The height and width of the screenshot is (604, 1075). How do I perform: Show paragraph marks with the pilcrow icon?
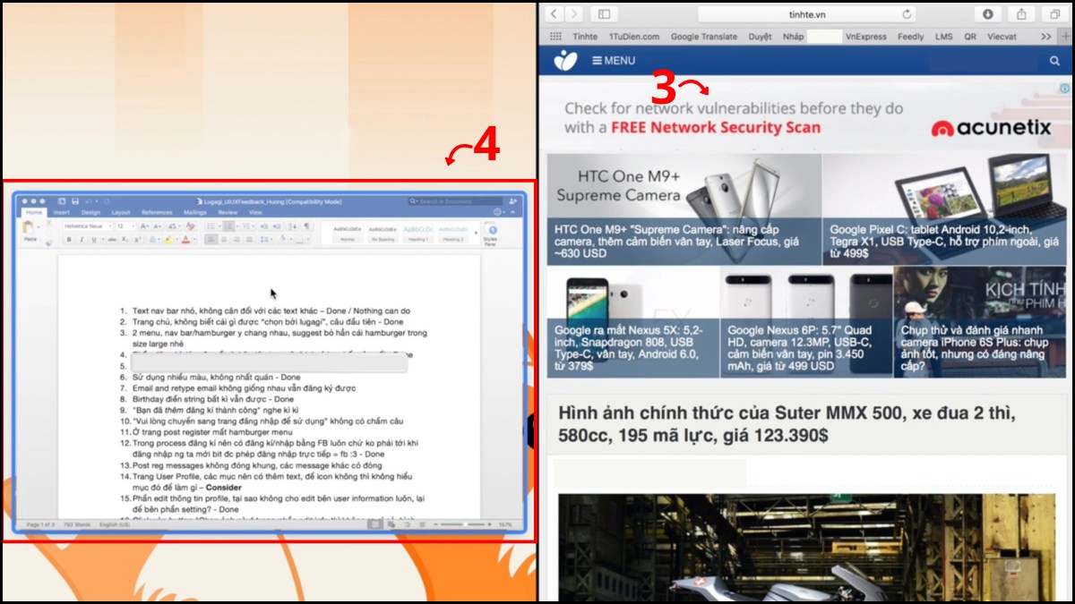[305, 226]
